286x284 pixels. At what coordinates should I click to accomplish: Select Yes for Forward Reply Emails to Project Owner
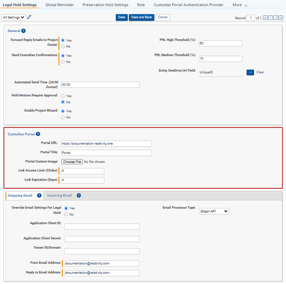pyautogui.click(x=63, y=40)
